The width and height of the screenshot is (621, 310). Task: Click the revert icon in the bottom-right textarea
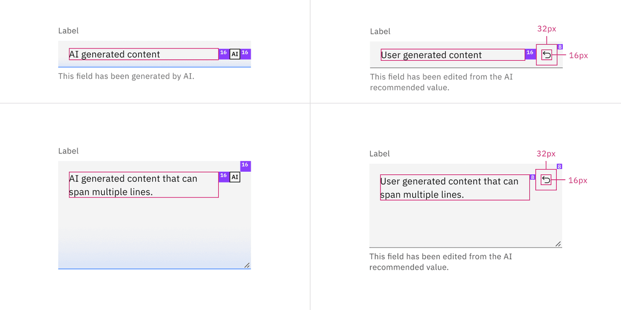click(x=547, y=179)
